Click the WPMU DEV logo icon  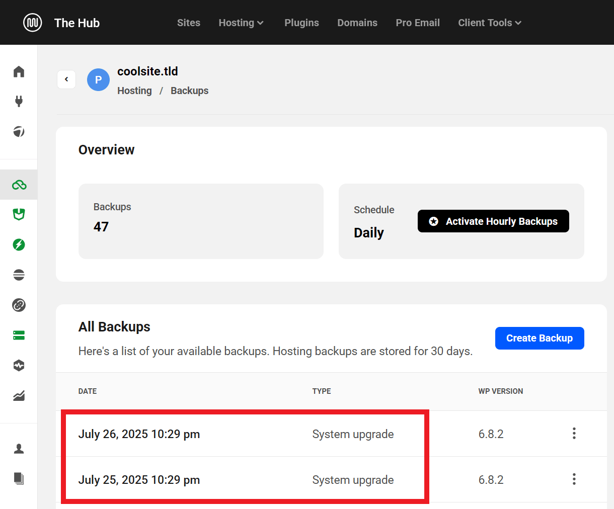tap(33, 23)
